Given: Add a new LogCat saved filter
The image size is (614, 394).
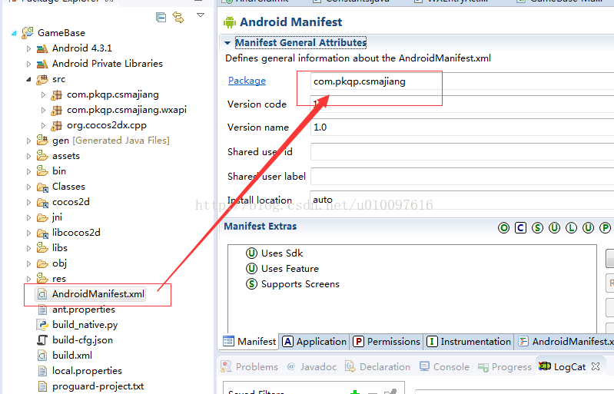Looking at the screenshot, I should pos(355,392).
